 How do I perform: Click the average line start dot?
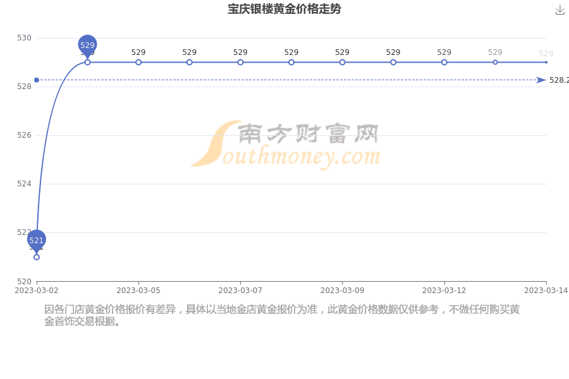tap(37, 80)
